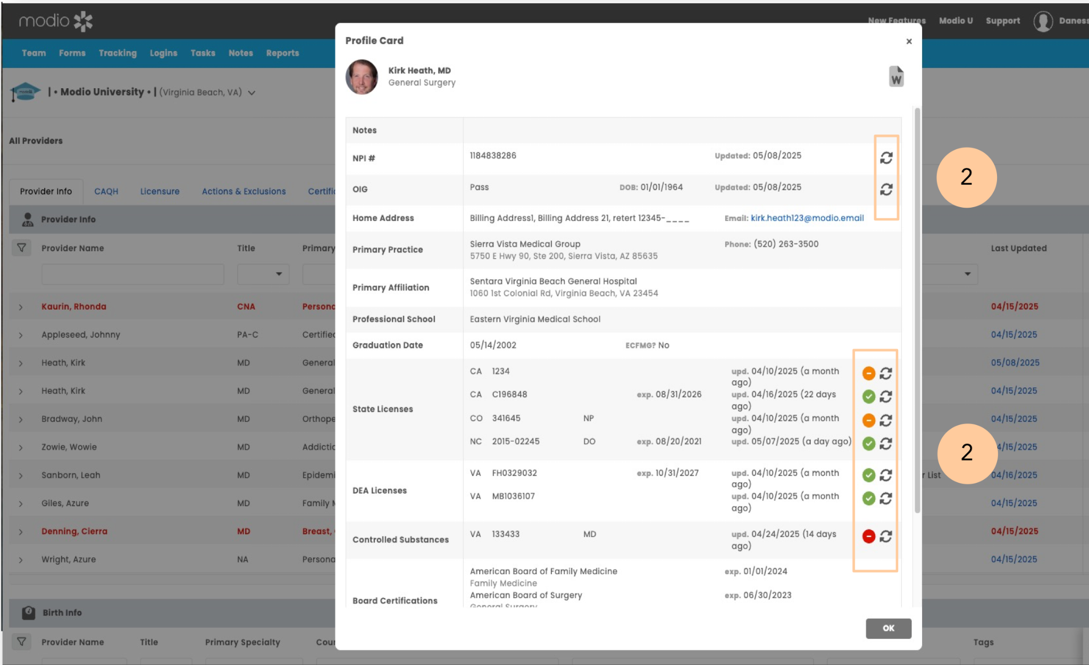The image size is (1089, 665).
Task: Click red status icon for Controlled Substances
Action: 868,536
